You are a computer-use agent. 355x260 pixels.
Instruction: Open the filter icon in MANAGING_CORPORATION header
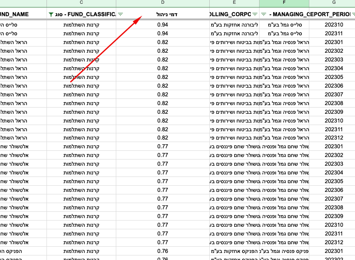pyautogui.click(x=264, y=14)
